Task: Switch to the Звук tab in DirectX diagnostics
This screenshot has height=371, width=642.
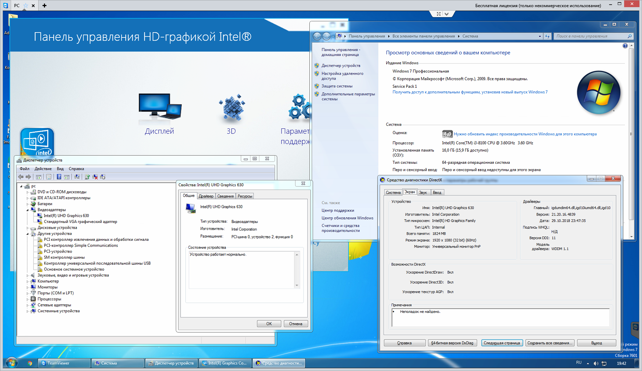Action: [423, 193]
